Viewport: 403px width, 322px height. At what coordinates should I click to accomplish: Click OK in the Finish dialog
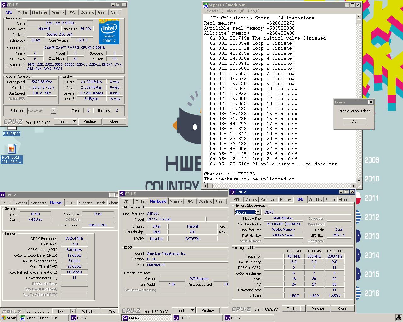[x=354, y=122]
